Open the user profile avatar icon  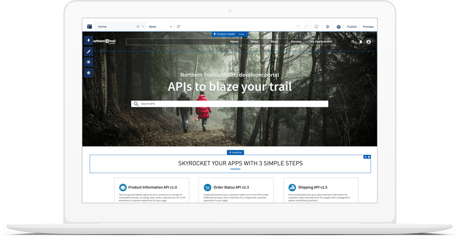coord(368,42)
